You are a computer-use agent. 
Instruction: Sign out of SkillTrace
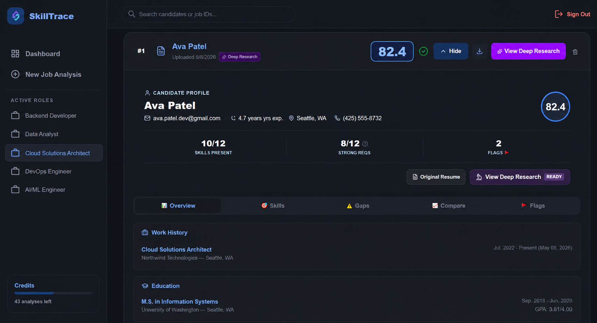pos(572,14)
